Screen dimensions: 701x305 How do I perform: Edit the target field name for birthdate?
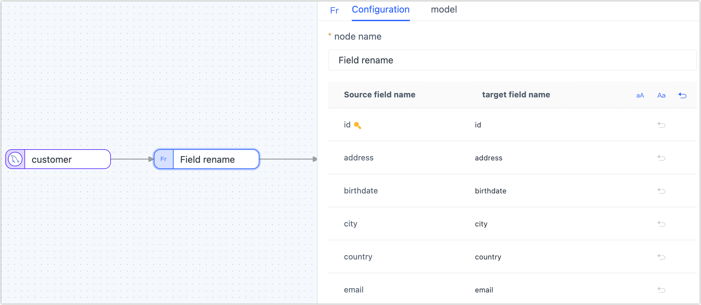coord(490,191)
